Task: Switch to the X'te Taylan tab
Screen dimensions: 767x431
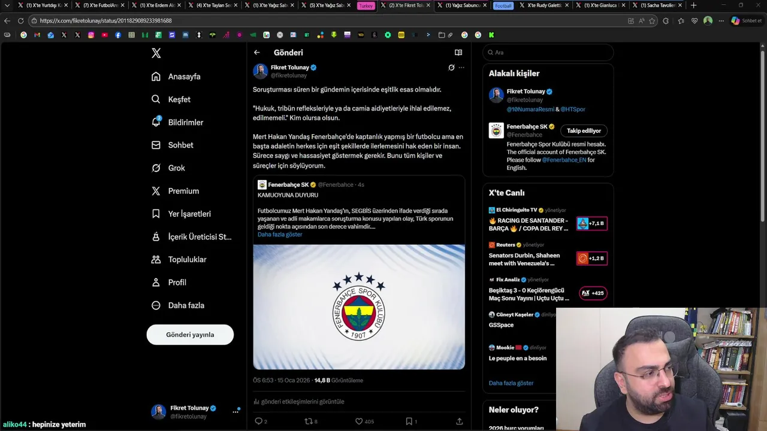Action: (213, 5)
